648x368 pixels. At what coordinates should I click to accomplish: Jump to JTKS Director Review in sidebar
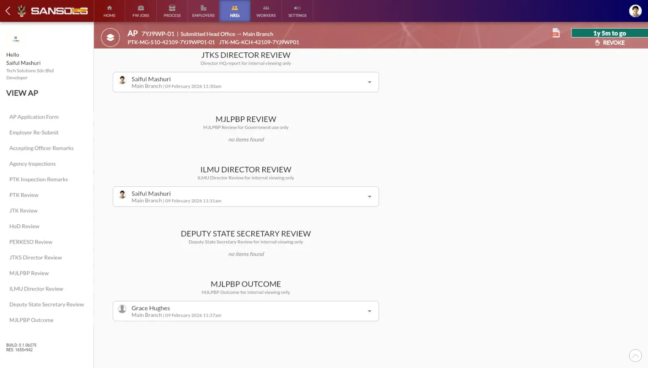pos(35,257)
